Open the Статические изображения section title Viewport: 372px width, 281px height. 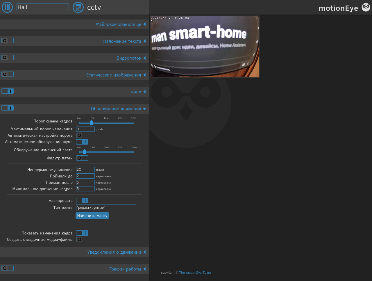click(114, 75)
